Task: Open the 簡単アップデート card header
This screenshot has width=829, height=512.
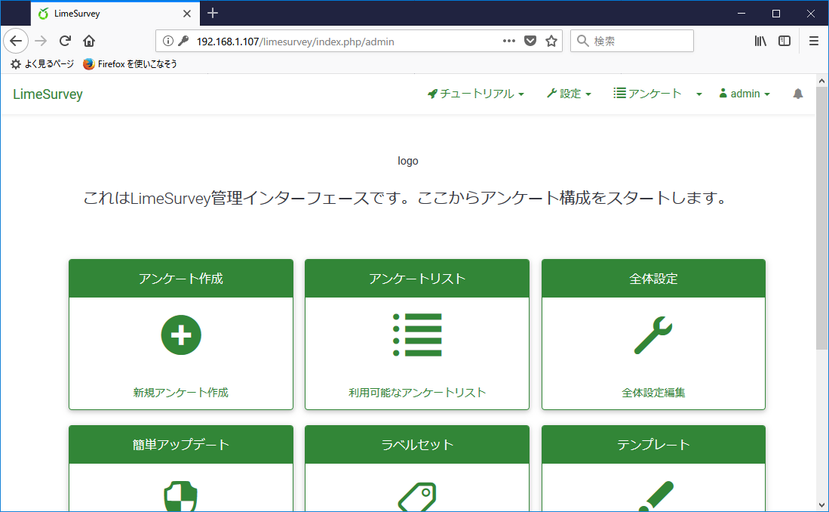Action: pos(181,445)
